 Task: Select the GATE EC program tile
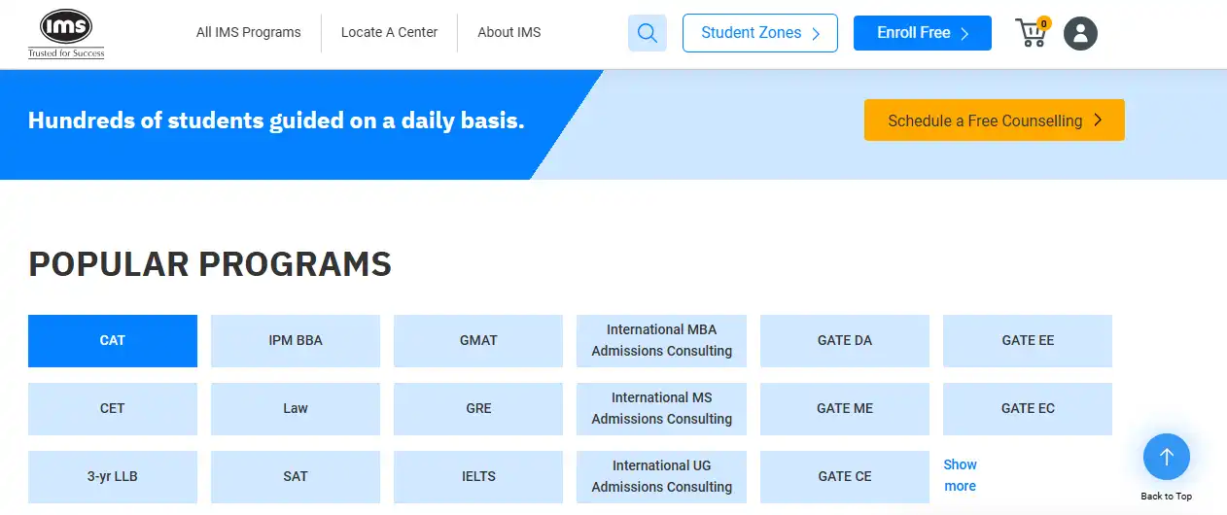pyautogui.click(x=1028, y=409)
